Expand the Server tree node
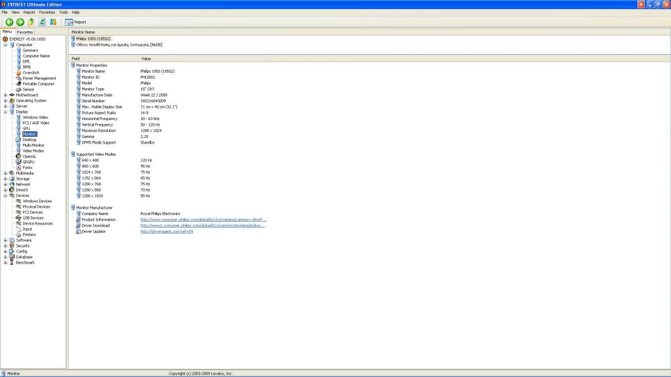This screenshot has width=671, height=377. (6, 106)
